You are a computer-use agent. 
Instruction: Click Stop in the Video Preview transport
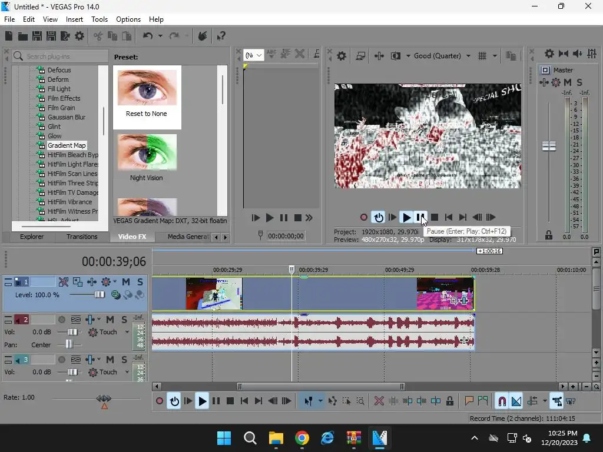click(435, 218)
